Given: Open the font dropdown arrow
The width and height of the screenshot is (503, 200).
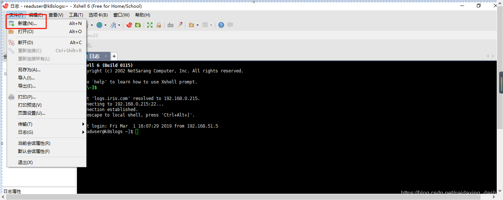Looking at the screenshot, I should point(119,25).
